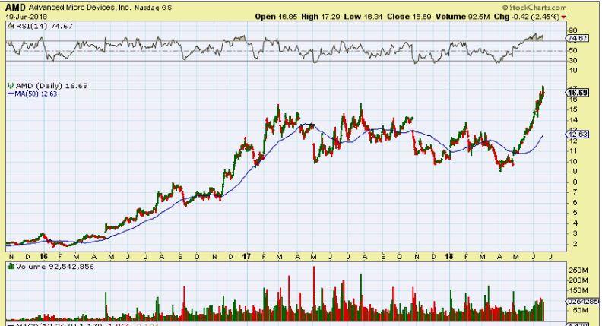This screenshot has height=326, width=602.
Task: Click the 50M level on the volume axis
Action: click(580, 310)
